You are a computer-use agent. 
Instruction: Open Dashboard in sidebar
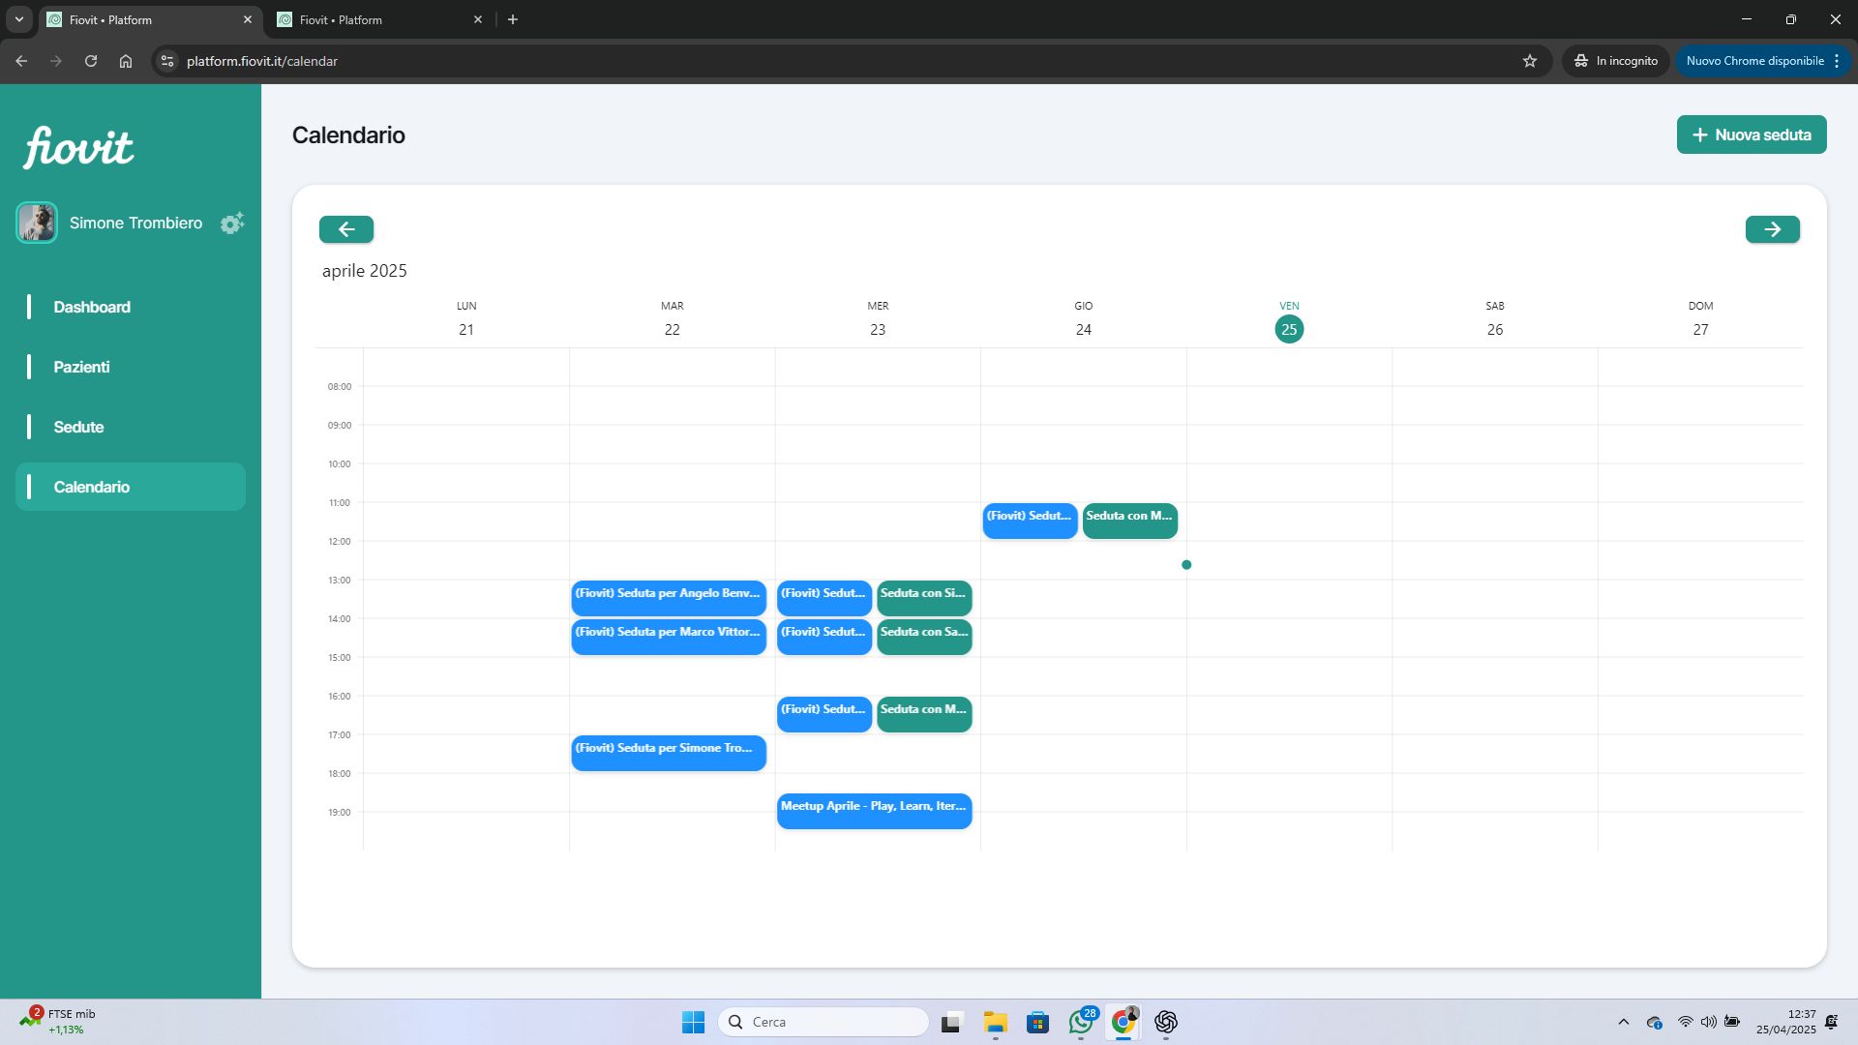[x=92, y=307]
